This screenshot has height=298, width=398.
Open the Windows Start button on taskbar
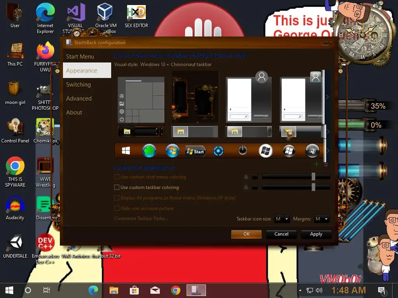pyautogui.click(x=9, y=290)
